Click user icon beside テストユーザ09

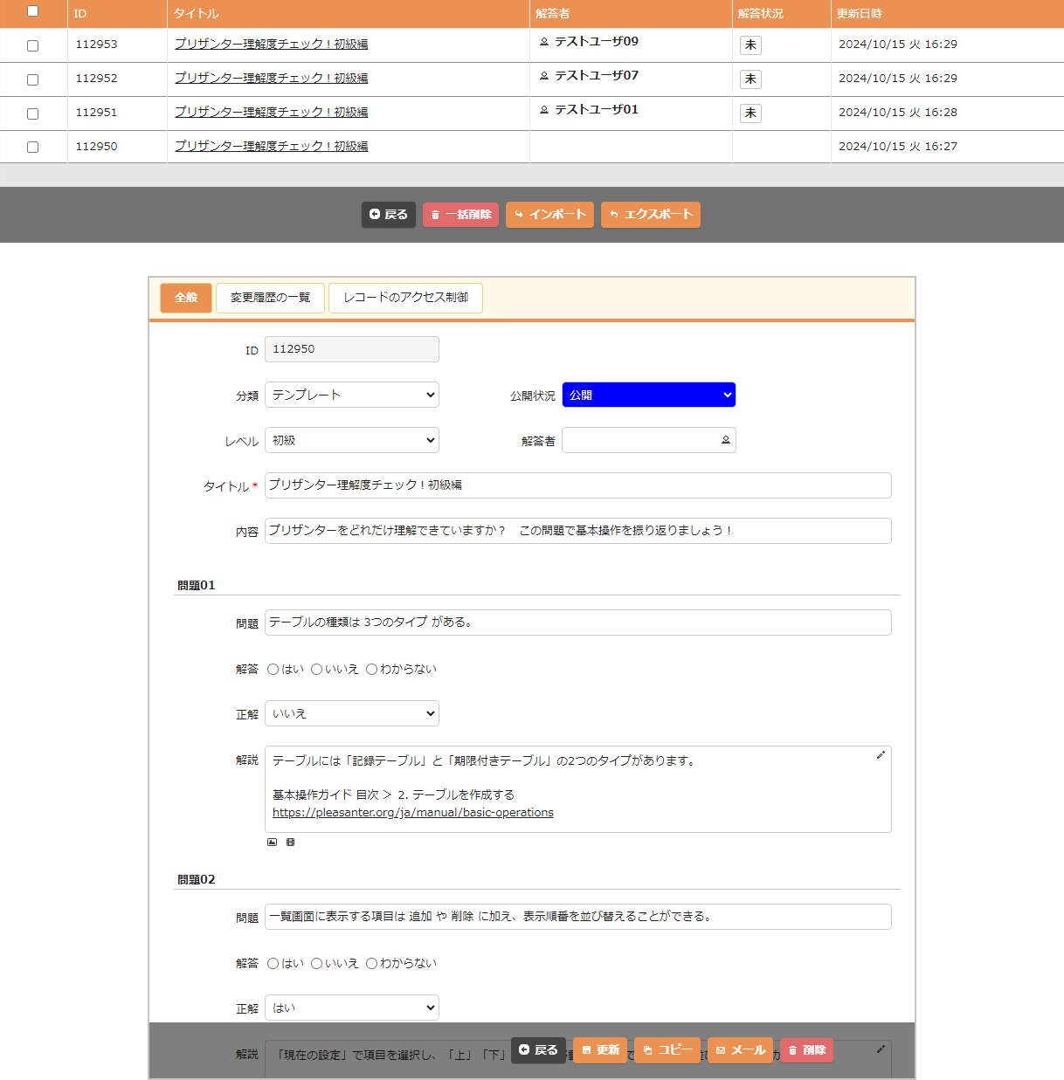[544, 41]
